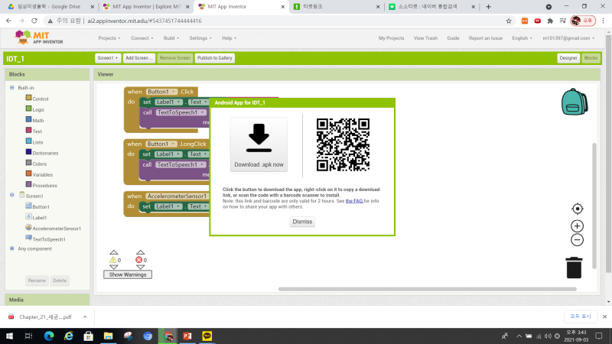Click the Show Warnings button
The width and height of the screenshot is (612, 344).
pyautogui.click(x=128, y=274)
